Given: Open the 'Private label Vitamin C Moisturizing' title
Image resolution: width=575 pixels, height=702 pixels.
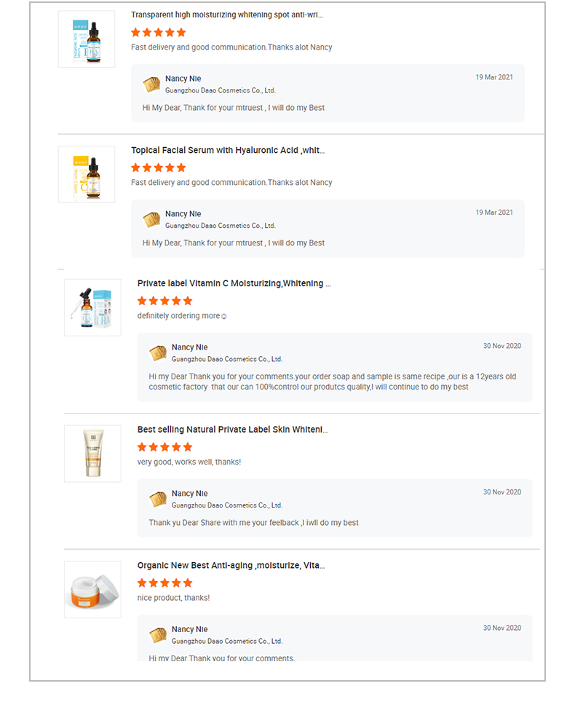Looking at the screenshot, I should [x=234, y=283].
